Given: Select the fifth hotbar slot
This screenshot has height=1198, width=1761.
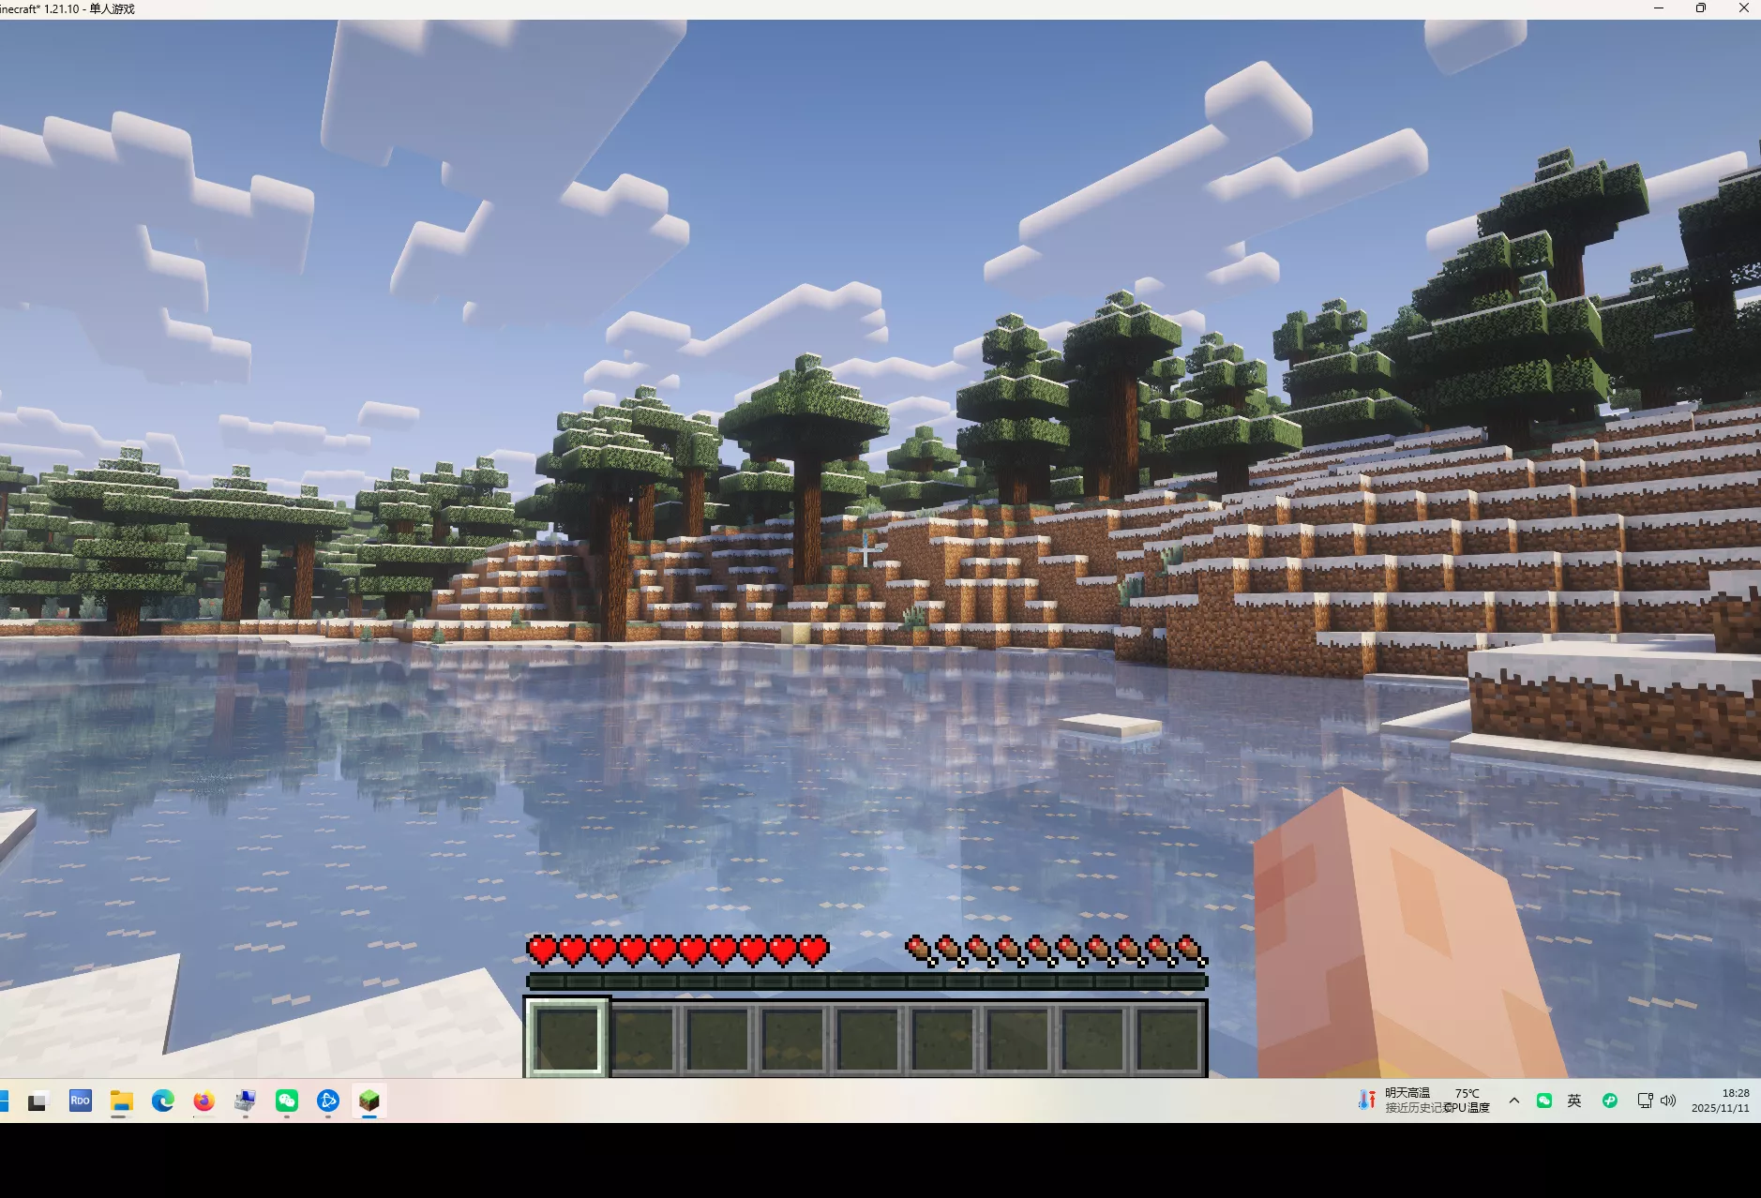Looking at the screenshot, I should 867,1038.
